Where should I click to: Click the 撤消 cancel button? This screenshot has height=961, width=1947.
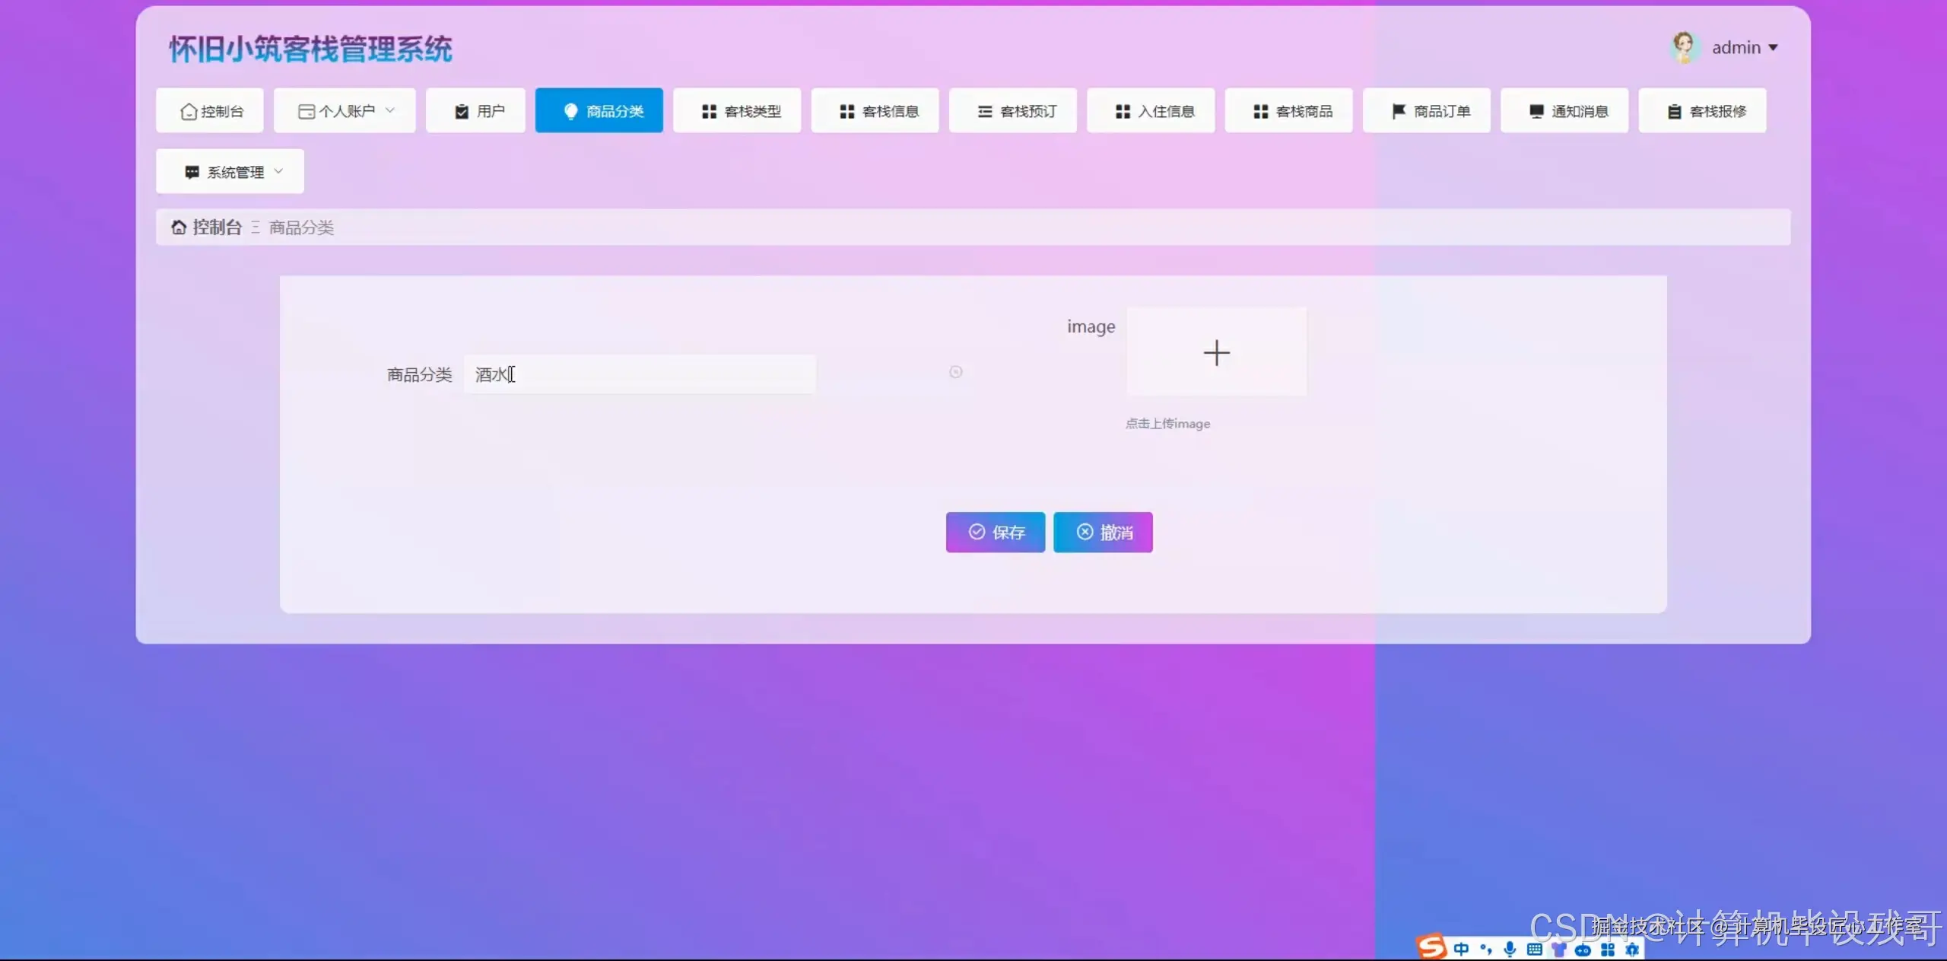(1103, 532)
